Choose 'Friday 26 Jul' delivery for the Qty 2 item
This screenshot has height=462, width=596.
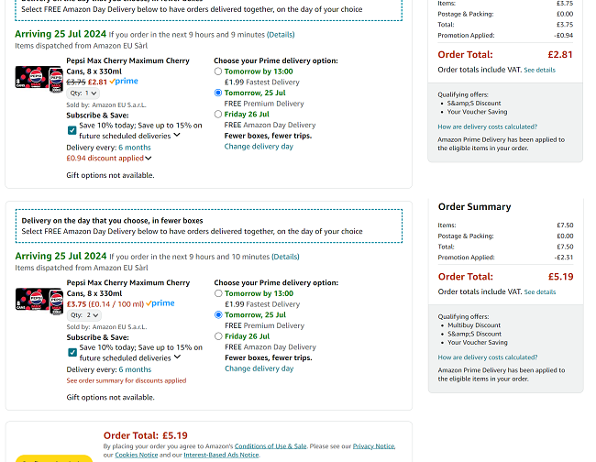[218, 336]
